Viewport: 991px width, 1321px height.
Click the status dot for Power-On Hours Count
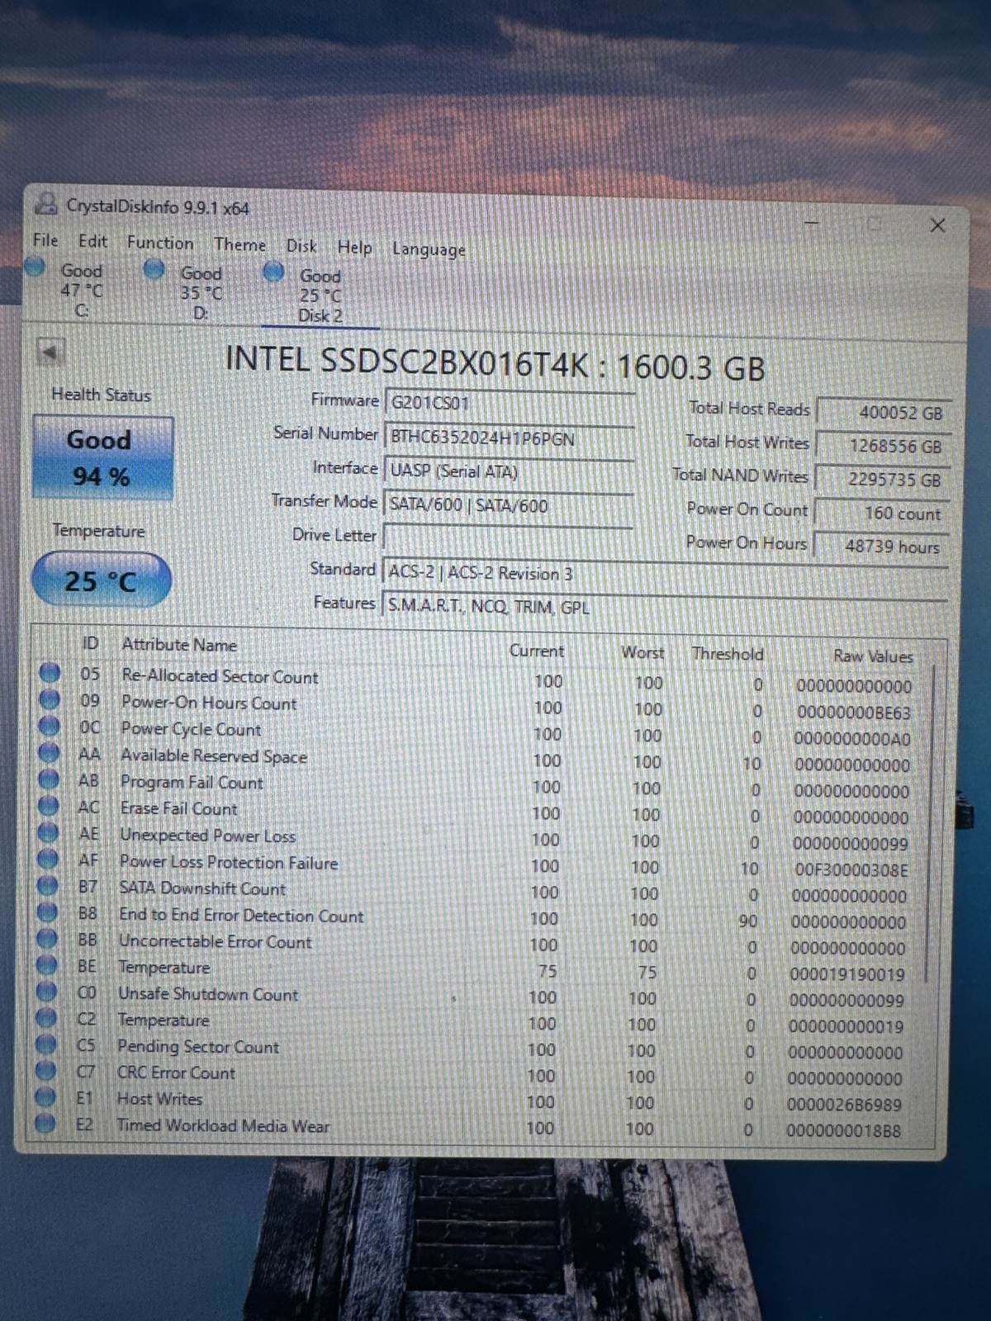coord(50,699)
